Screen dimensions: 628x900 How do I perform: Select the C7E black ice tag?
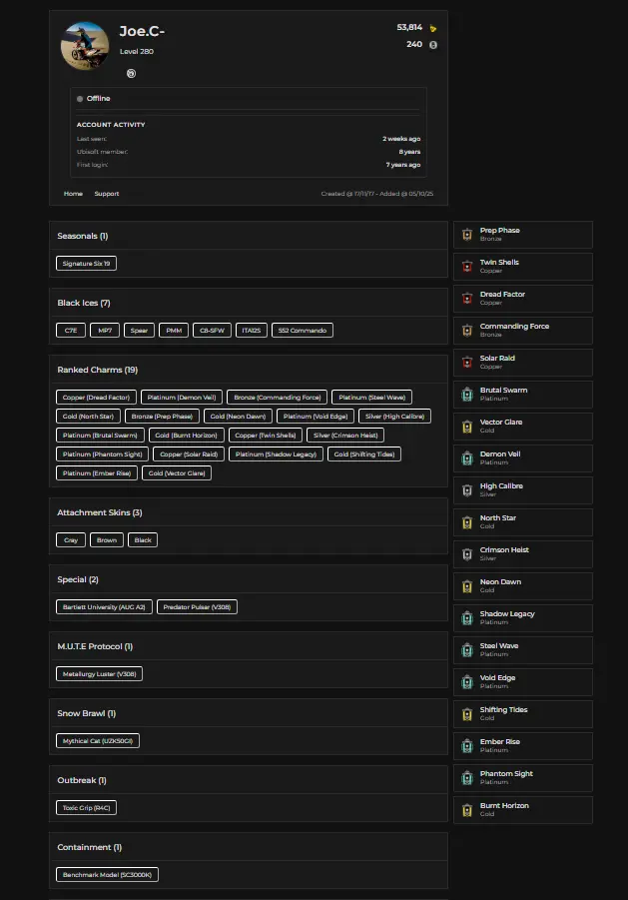[x=71, y=330]
